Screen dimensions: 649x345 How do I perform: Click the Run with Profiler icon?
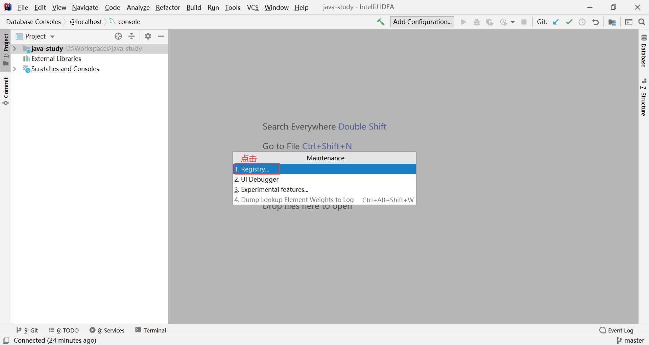point(503,22)
